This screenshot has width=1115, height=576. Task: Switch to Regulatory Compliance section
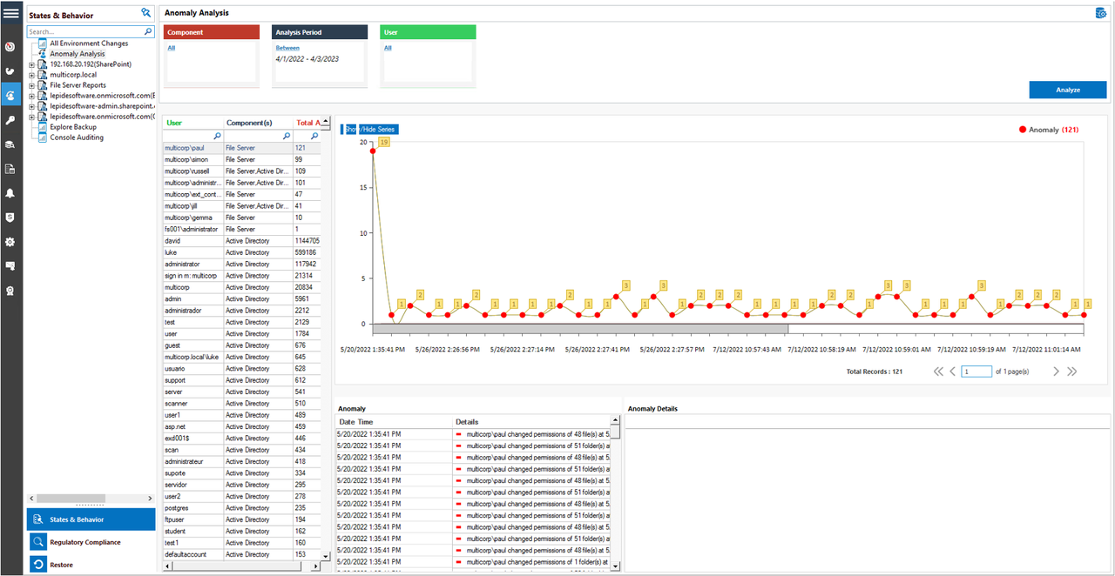85,542
